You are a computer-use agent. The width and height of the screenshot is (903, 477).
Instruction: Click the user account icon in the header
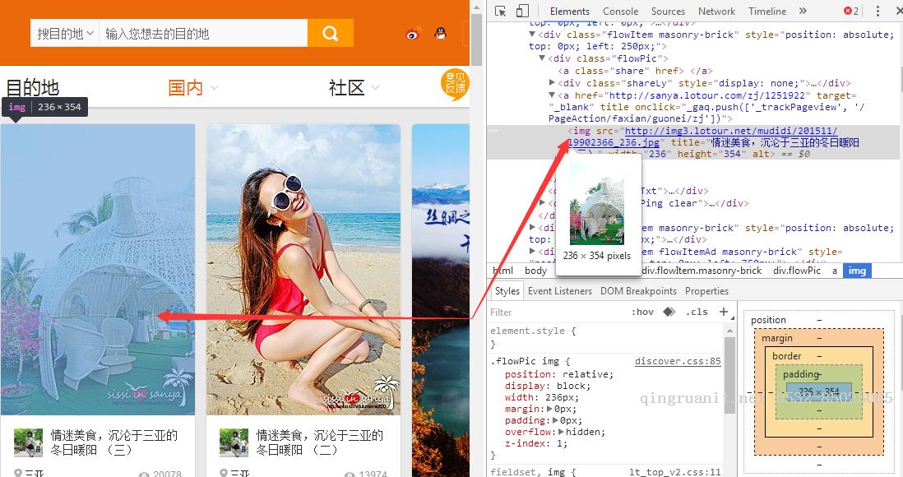click(440, 33)
